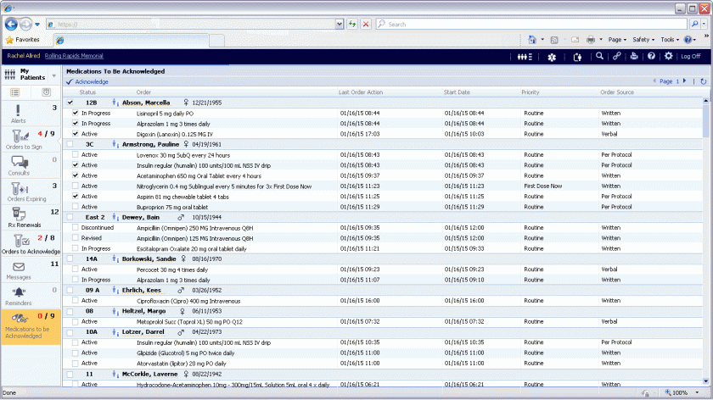Viewport: 713px width, 400px height.
Task: Click the browser Home icon
Action: click(x=532, y=40)
